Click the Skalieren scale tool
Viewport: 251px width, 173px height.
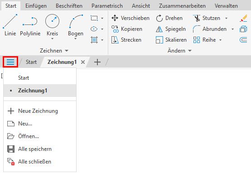[x=171, y=40]
